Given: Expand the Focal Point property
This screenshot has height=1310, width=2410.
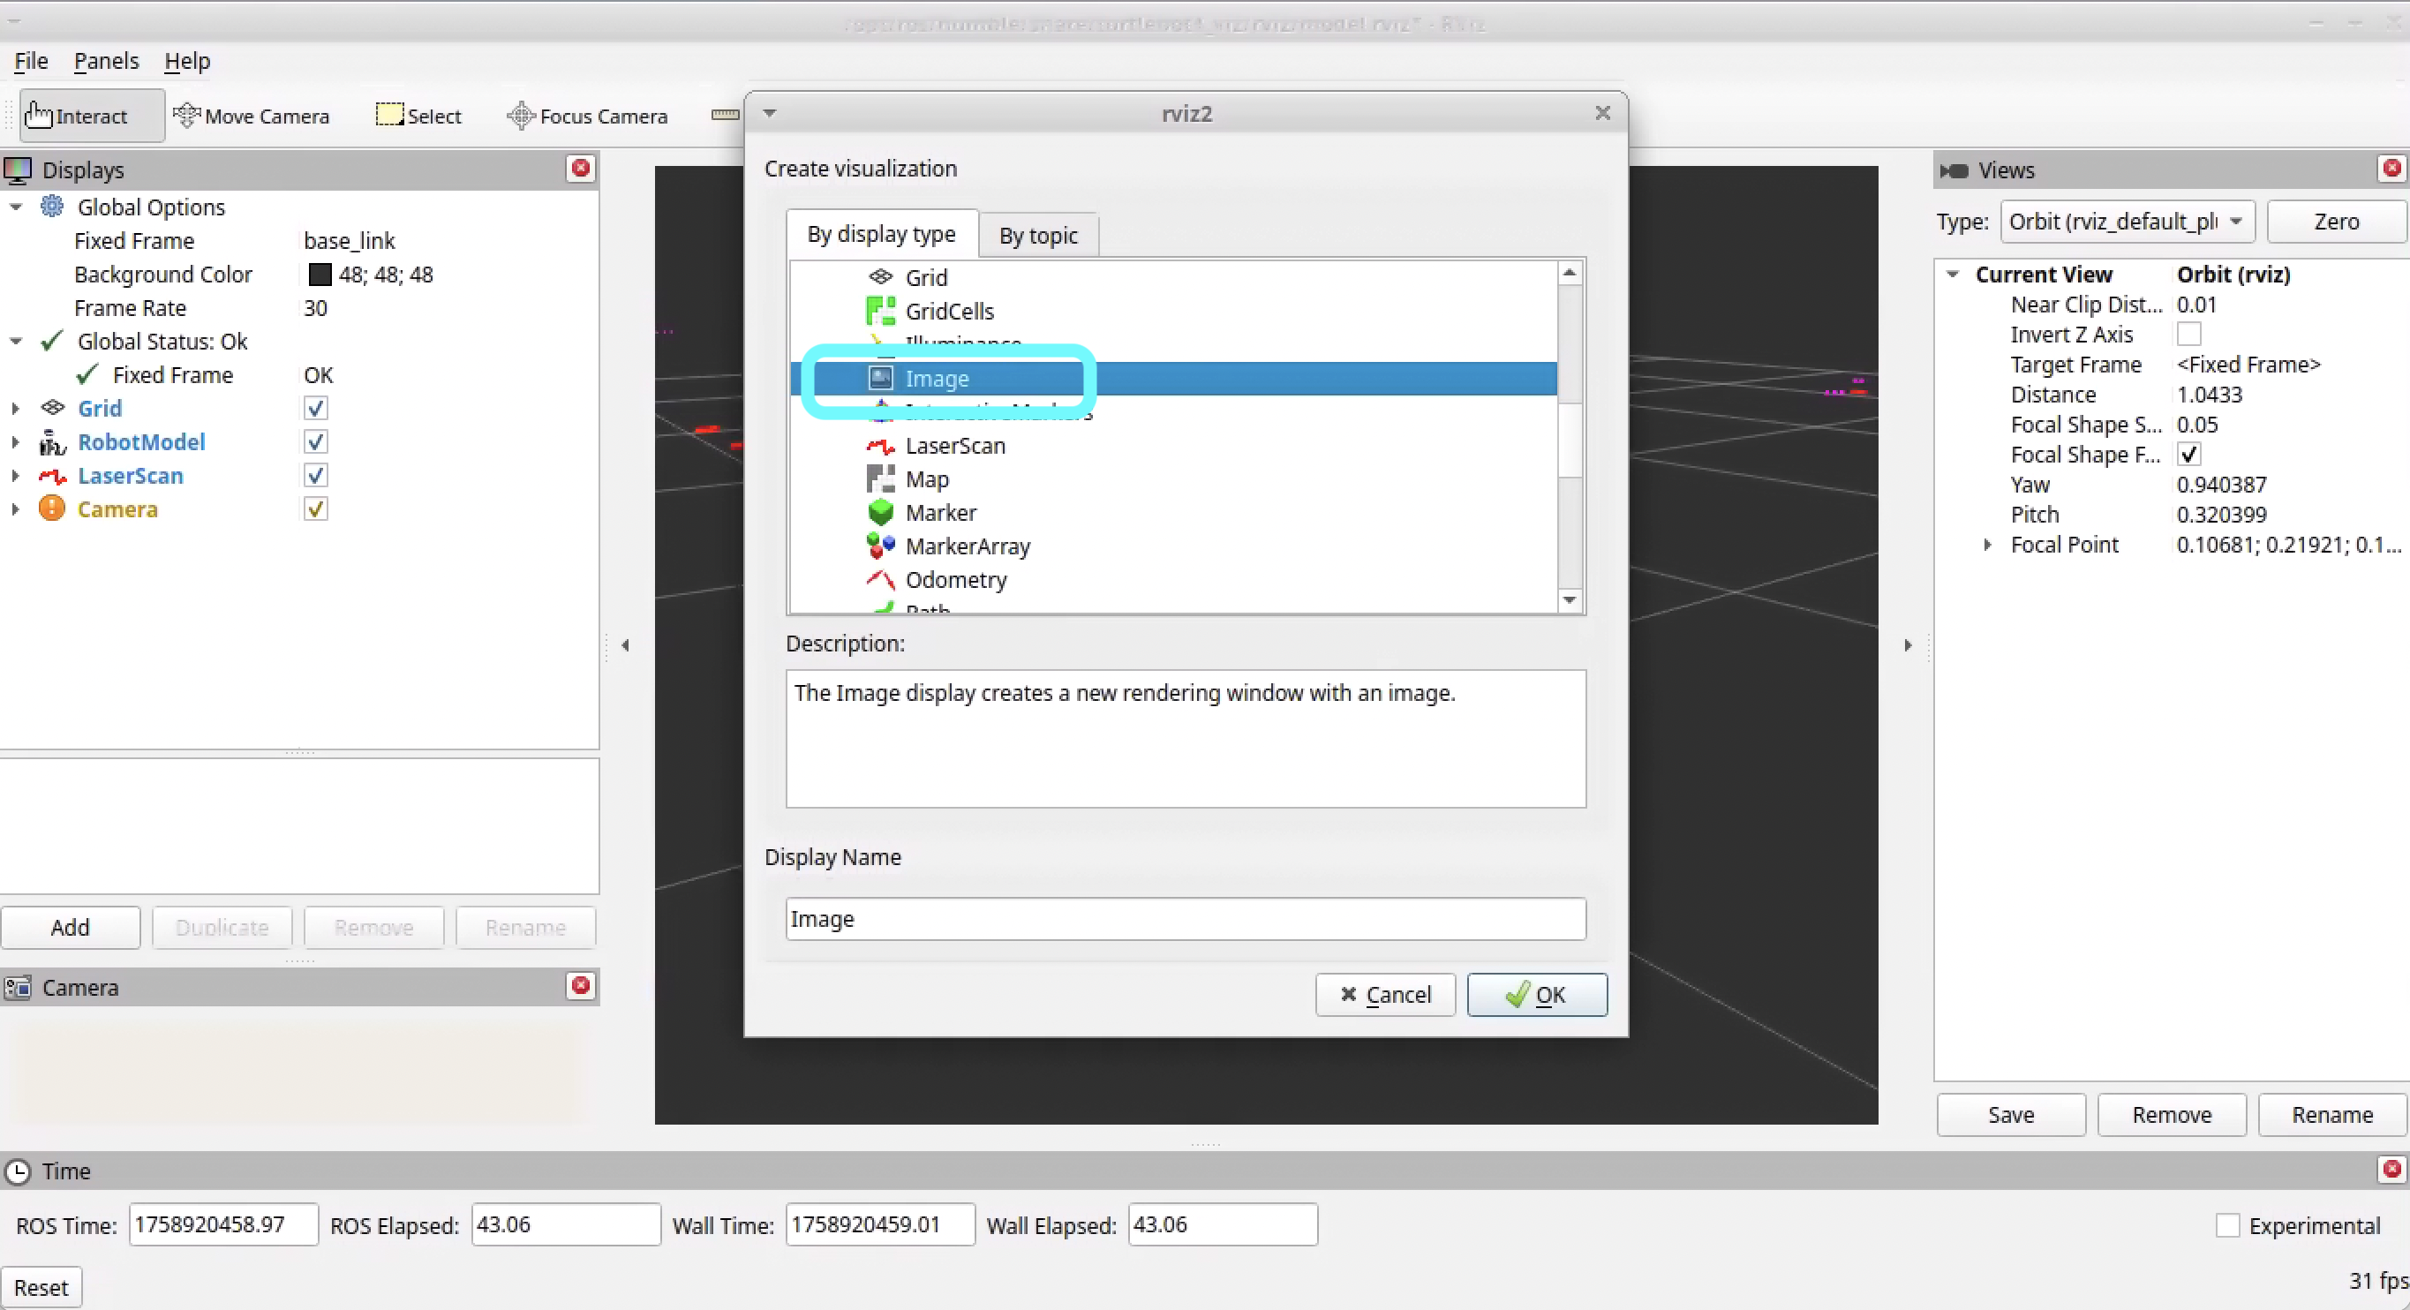Looking at the screenshot, I should point(1987,545).
